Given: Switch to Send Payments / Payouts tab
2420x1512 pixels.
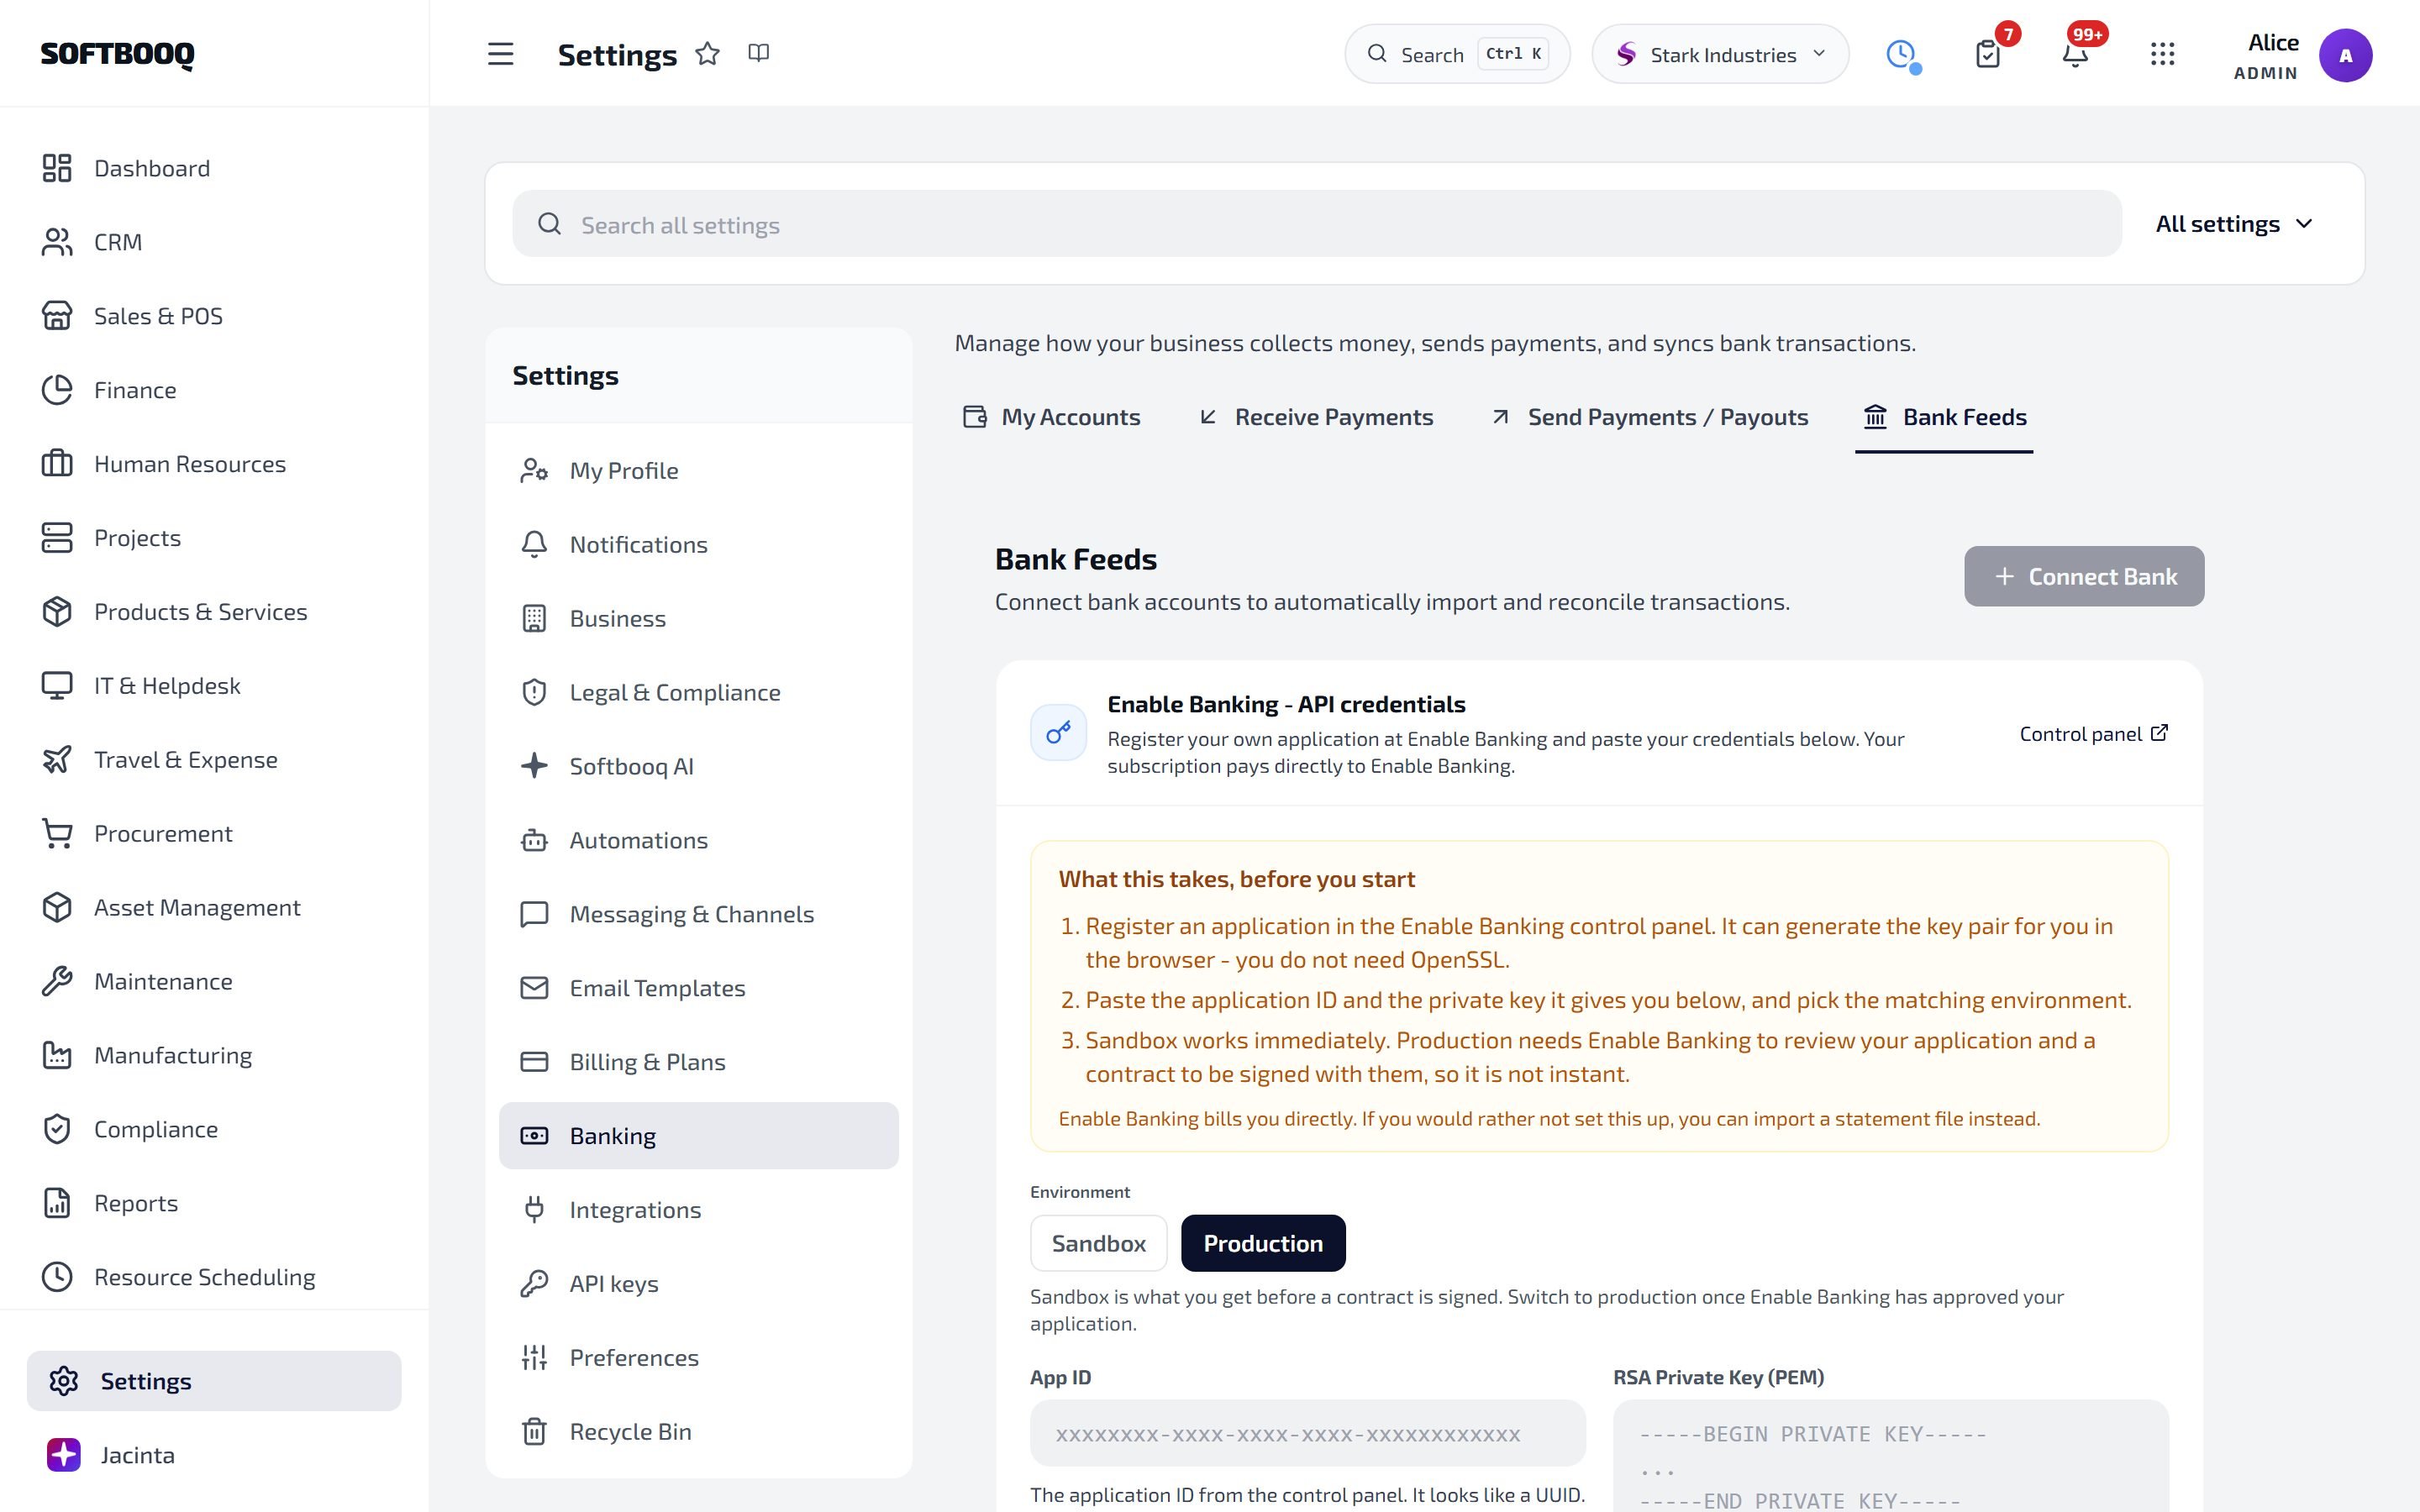Looking at the screenshot, I should tap(1649, 417).
